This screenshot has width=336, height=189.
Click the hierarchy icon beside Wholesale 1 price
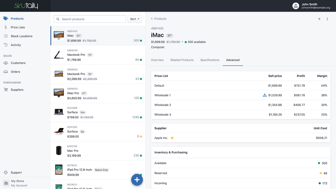(x=265, y=95)
